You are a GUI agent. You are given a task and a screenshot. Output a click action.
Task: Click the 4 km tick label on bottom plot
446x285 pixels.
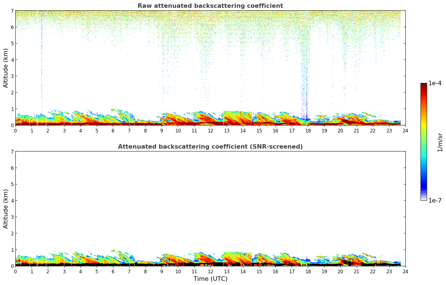click(x=12, y=201)
